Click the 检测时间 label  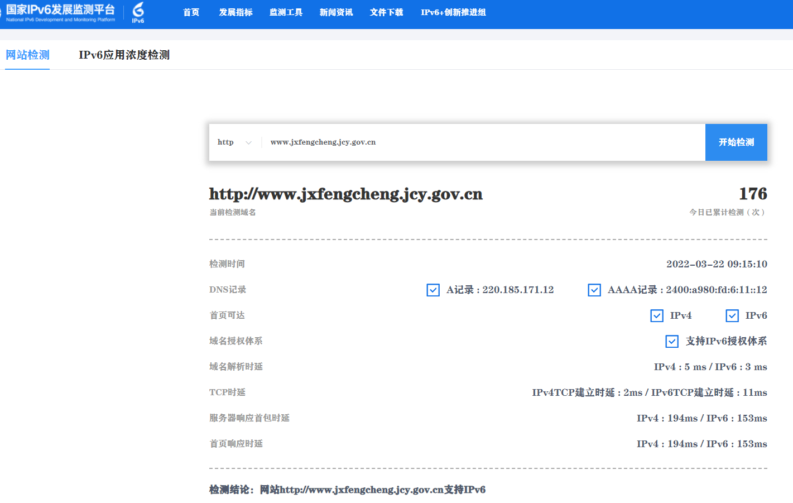[227, 264]
